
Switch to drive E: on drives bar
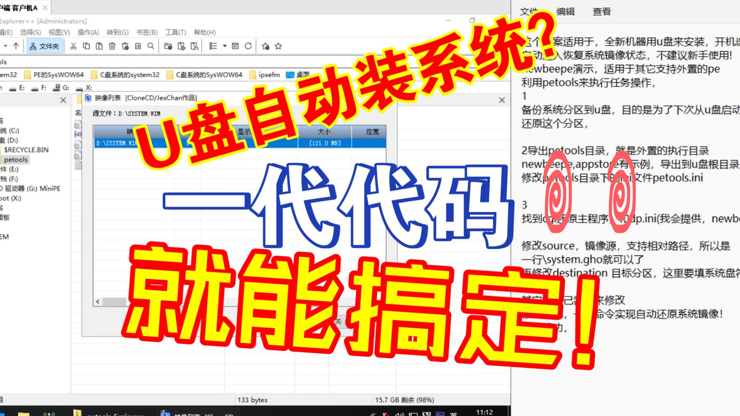[17, 88]
